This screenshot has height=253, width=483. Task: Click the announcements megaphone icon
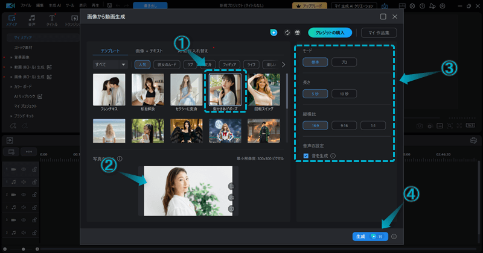[432, 6]
